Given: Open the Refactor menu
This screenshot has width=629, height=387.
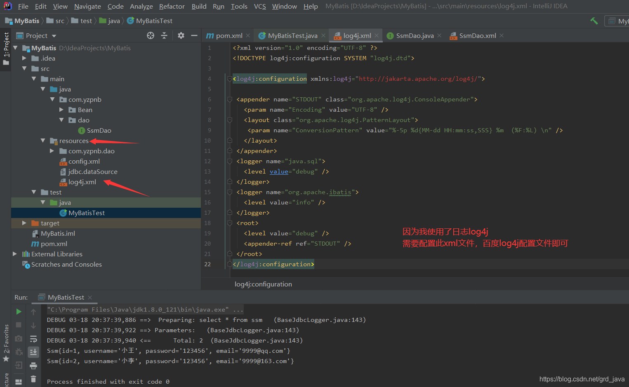Looking at the screenshot, I should 172,6.
